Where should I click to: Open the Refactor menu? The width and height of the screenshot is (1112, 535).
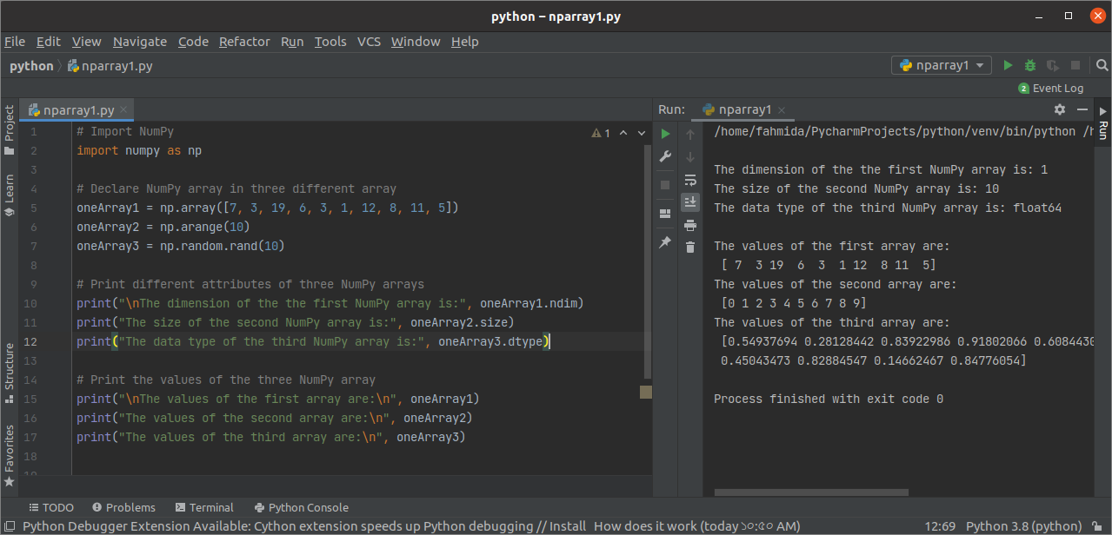243,42
